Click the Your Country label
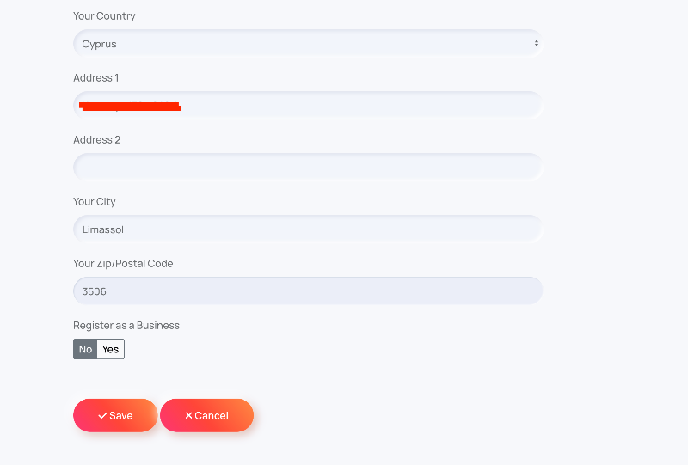 [104, 15]
